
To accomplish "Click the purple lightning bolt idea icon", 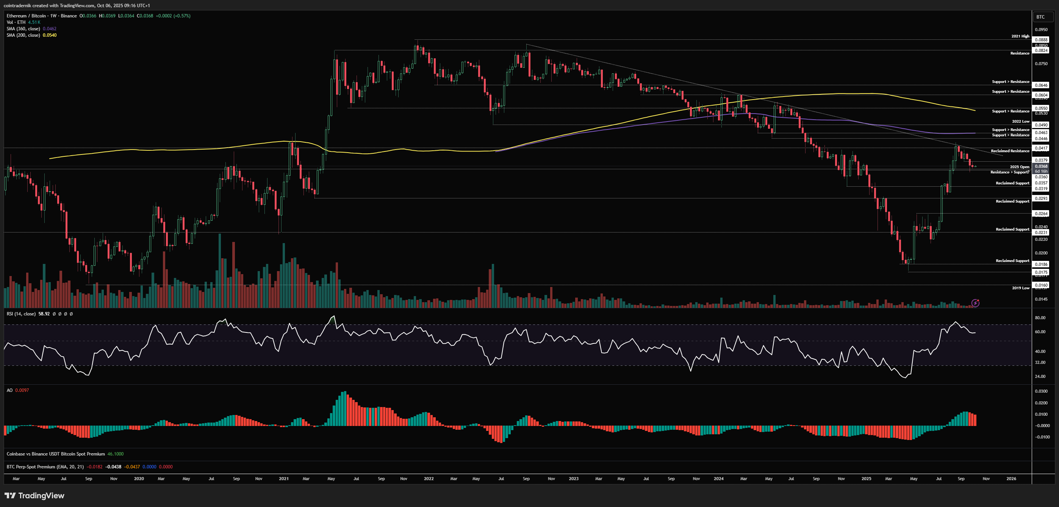I will (x=975, y=303).
